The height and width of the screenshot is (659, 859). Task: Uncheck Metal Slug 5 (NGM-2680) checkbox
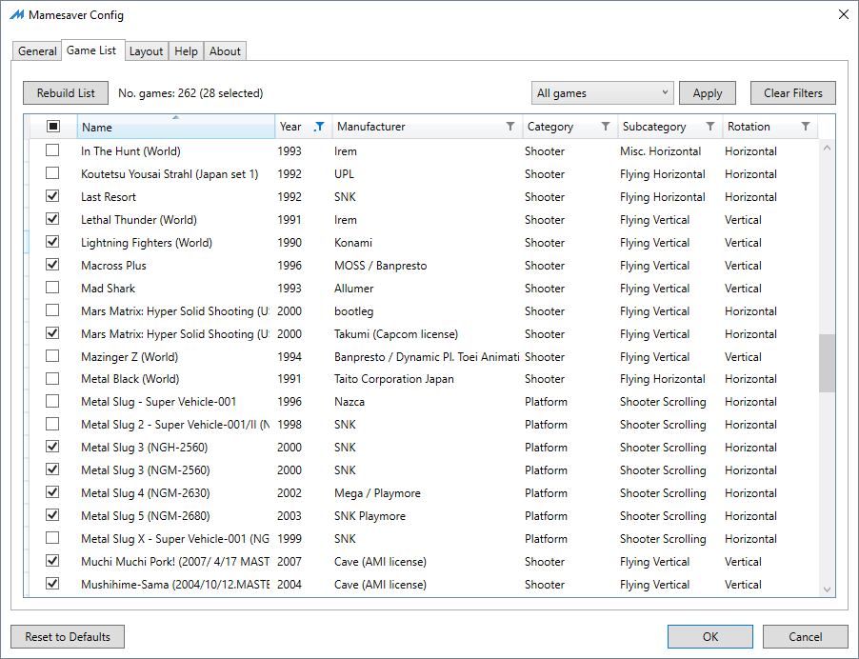tap(52, 515)
